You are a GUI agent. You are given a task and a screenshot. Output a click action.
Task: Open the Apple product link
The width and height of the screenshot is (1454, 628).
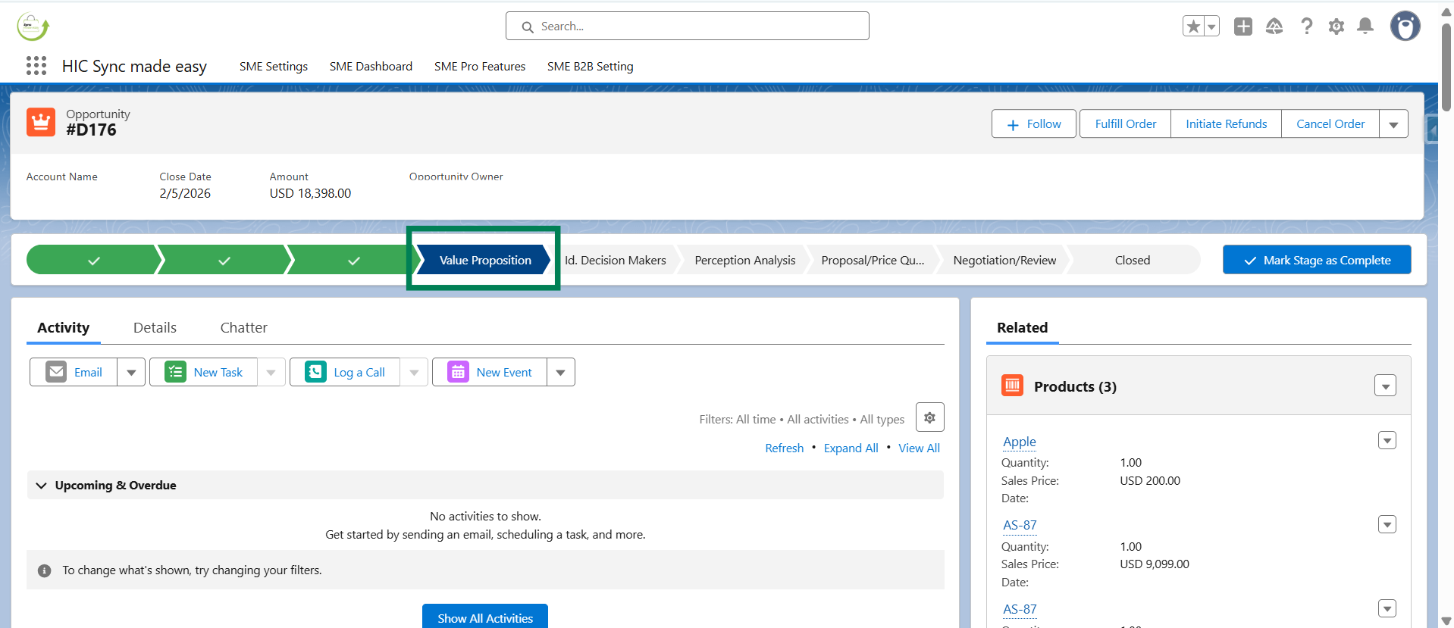1019,442
